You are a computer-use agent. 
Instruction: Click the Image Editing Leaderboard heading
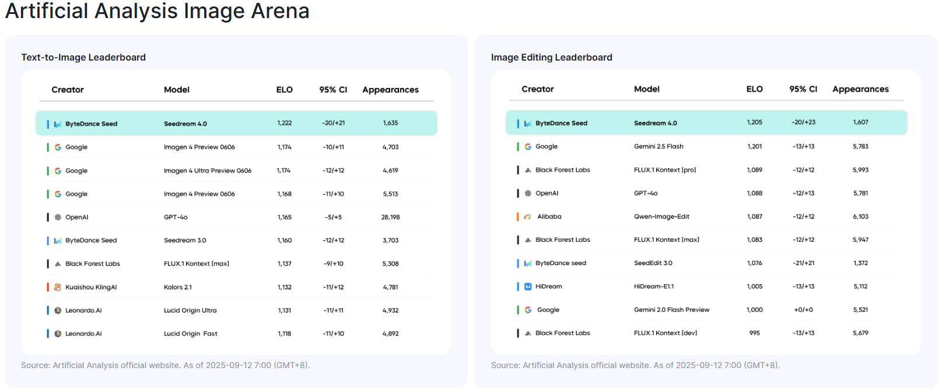point(552,57)
